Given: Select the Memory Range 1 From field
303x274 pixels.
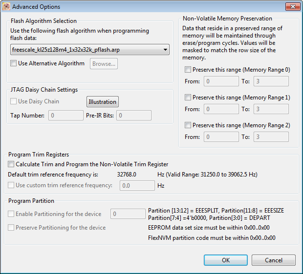Looking at the screenshot, I should tap(221, 109).
